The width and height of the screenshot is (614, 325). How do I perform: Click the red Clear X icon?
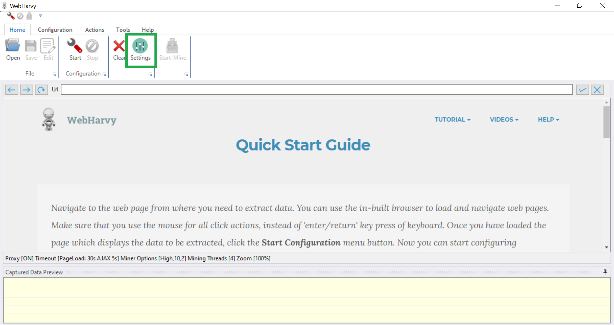click(x=119, y=46)
